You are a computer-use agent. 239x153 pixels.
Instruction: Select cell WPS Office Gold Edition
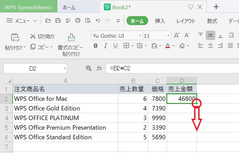[65, 108]
